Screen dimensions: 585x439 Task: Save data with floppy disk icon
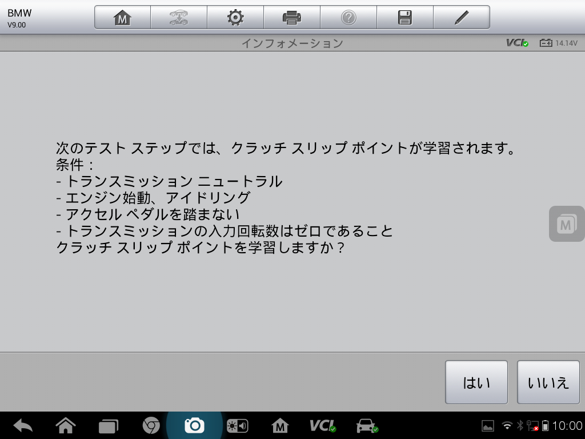point(404,18)
